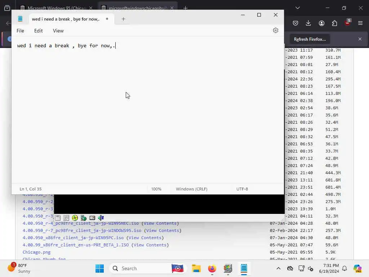Open the Windows Start menu

[99, 268]
